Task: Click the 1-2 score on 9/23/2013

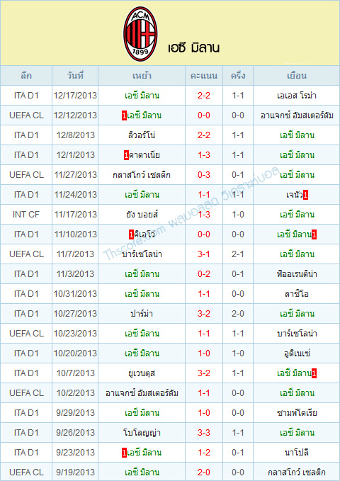Action: [x=204, y=453]
